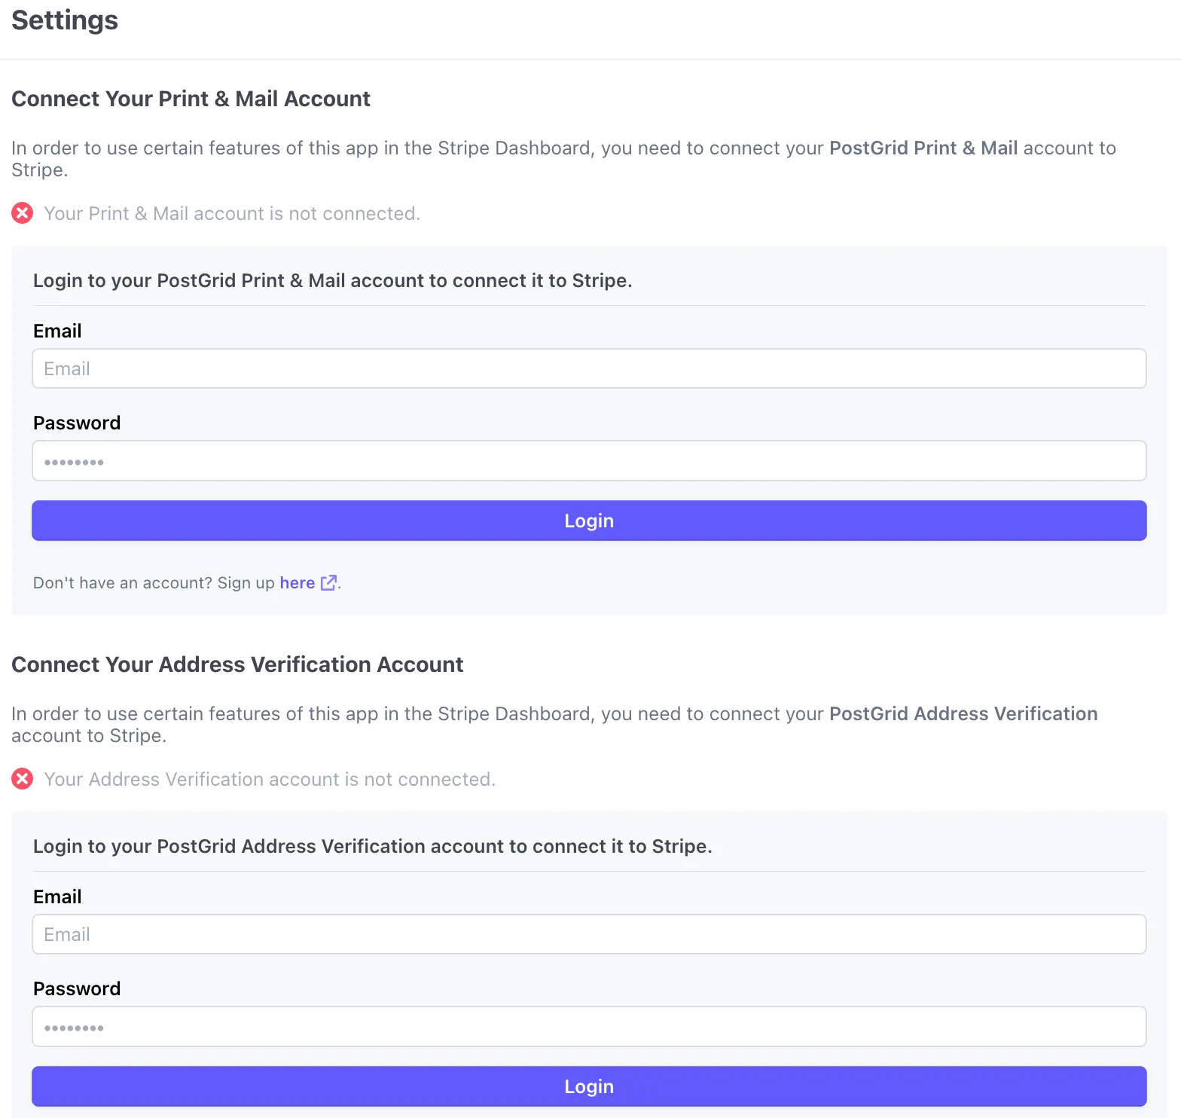This screenshot has width=1181, height=1118.
Task: Click the Address Verification Password field
Action: tap(587, 1026)
